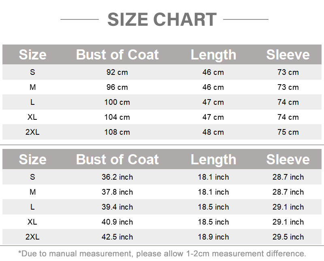Viewport: 324px width, 261px height.
Task: Click the 18.9 inch length value
Action: click(x=213, y=237)
